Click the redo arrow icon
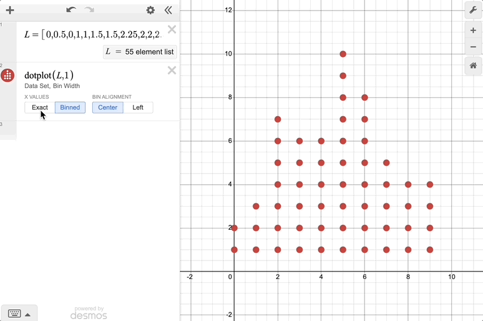The height and width of the screenshot is (321, 483). point(89,10)
